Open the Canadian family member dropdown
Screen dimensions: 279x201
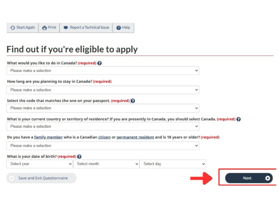tap(103, 146)
